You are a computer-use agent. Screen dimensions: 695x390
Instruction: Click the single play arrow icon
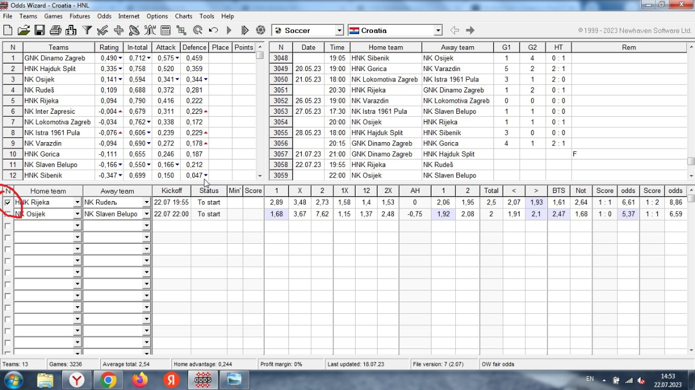point(229,30)
